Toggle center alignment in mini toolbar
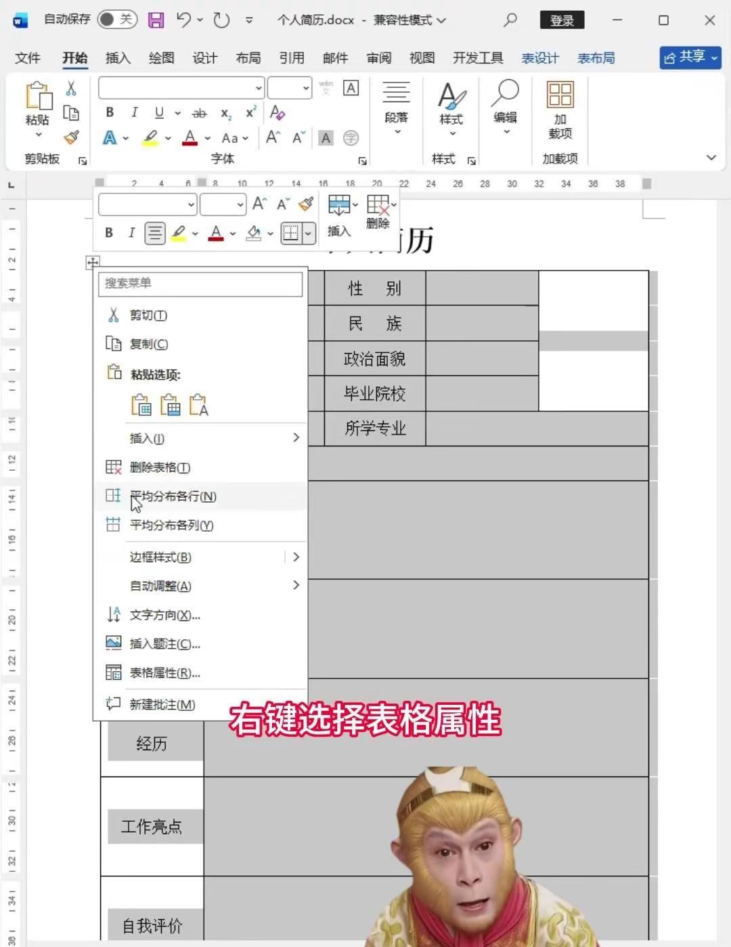 (155, 233)
